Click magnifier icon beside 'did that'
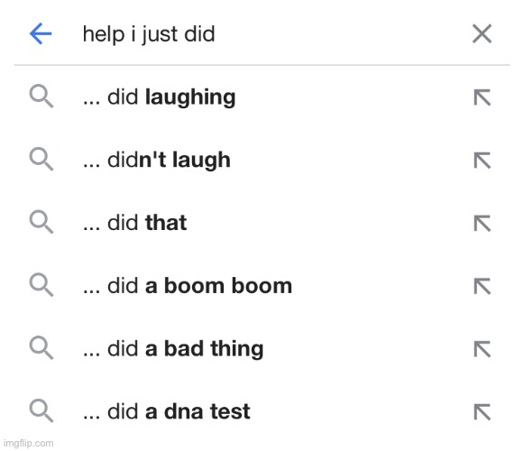 pyautogui.click(x=41, y=222)
